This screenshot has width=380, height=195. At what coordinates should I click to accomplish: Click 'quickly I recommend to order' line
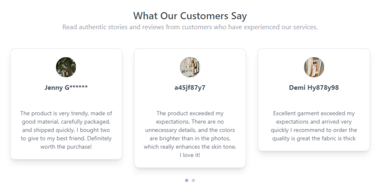[314, 130]
